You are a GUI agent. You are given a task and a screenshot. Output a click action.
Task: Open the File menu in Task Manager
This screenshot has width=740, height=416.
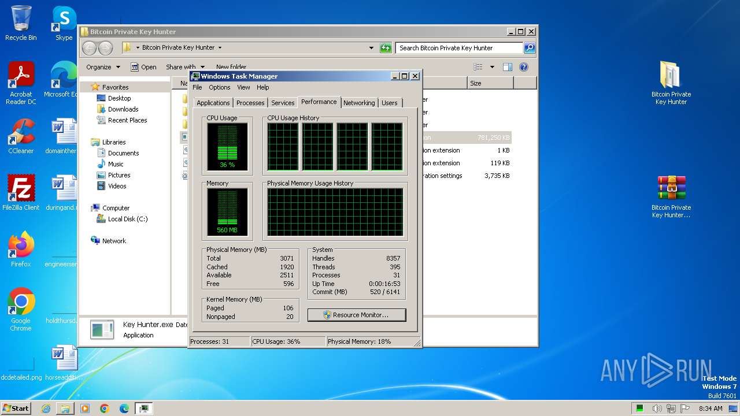(197, 87)
